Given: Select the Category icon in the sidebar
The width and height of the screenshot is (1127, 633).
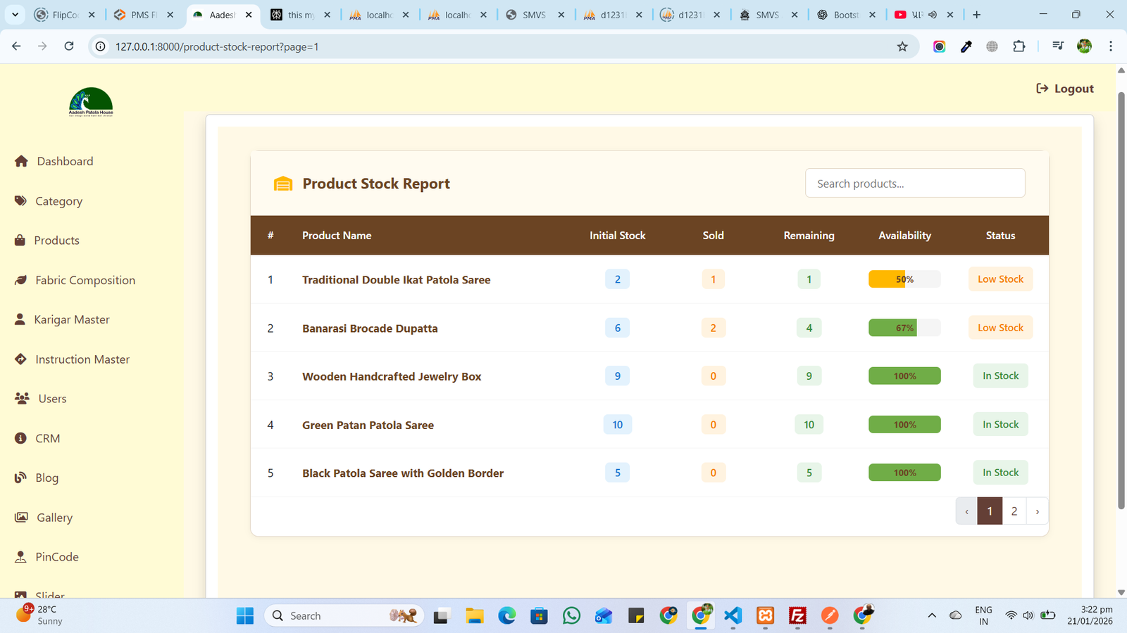Looking at the screenshot, I should (x=21, y=201).
